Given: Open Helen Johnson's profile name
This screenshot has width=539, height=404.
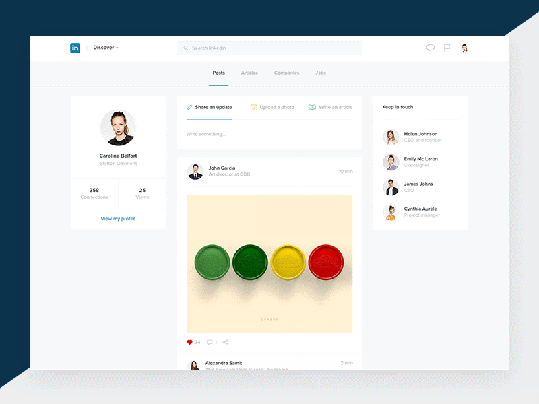Looking at the screenshot, I should click(x=420, y=134).
